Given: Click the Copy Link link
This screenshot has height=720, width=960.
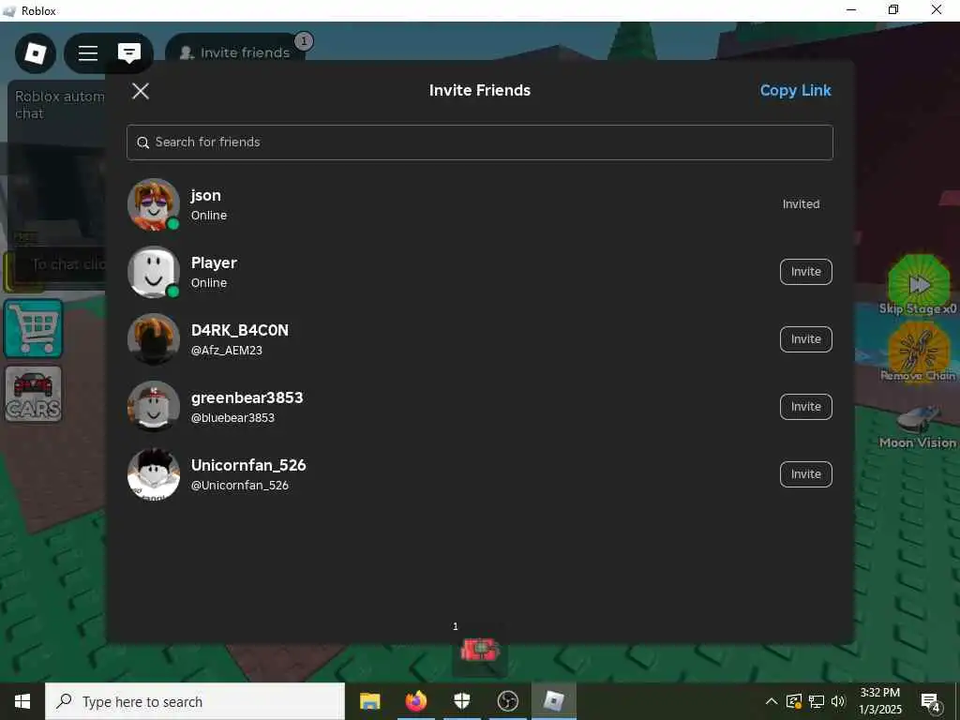Looking at the screenshot, I should coord(795,91).
